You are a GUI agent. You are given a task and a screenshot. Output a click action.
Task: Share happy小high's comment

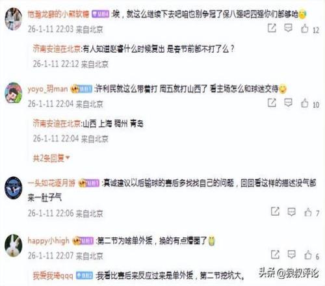click(275, 255)
